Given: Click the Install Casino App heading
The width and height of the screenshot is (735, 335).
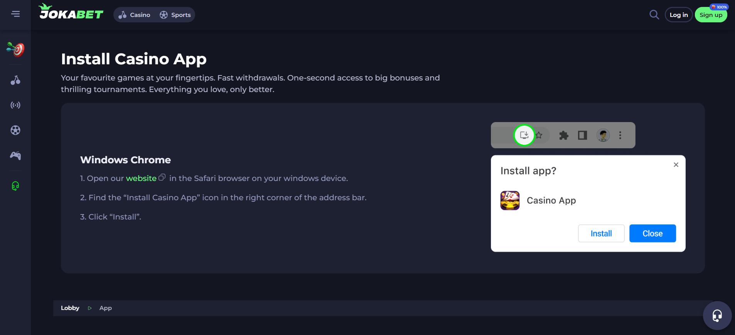Looking at the screenshot, I should [x=134, y=59].
